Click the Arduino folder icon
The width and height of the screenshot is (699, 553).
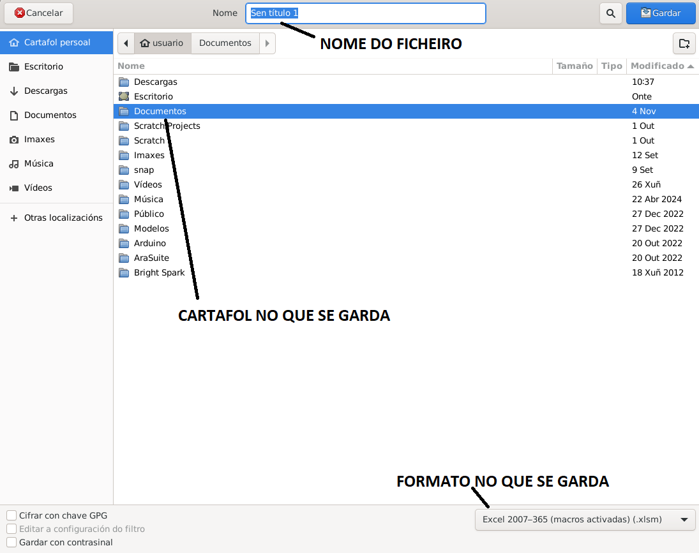click(x=124, y=244)
